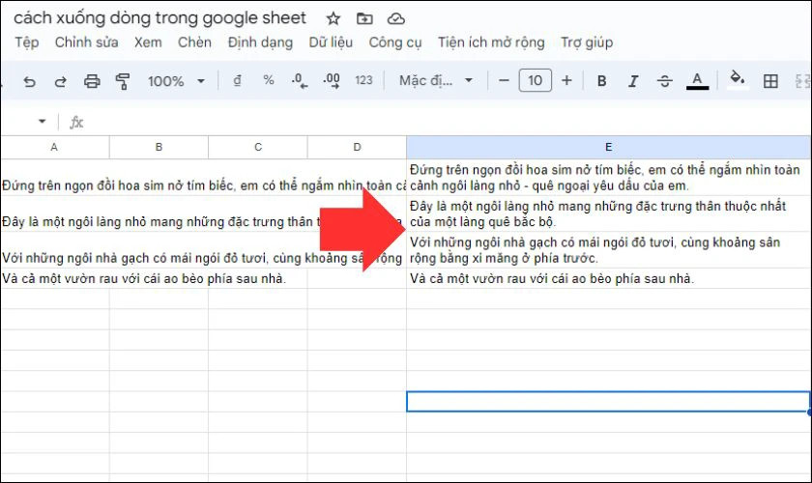Star this spreadsheet document
Screen dimensions: 812x483
[333, 18]
